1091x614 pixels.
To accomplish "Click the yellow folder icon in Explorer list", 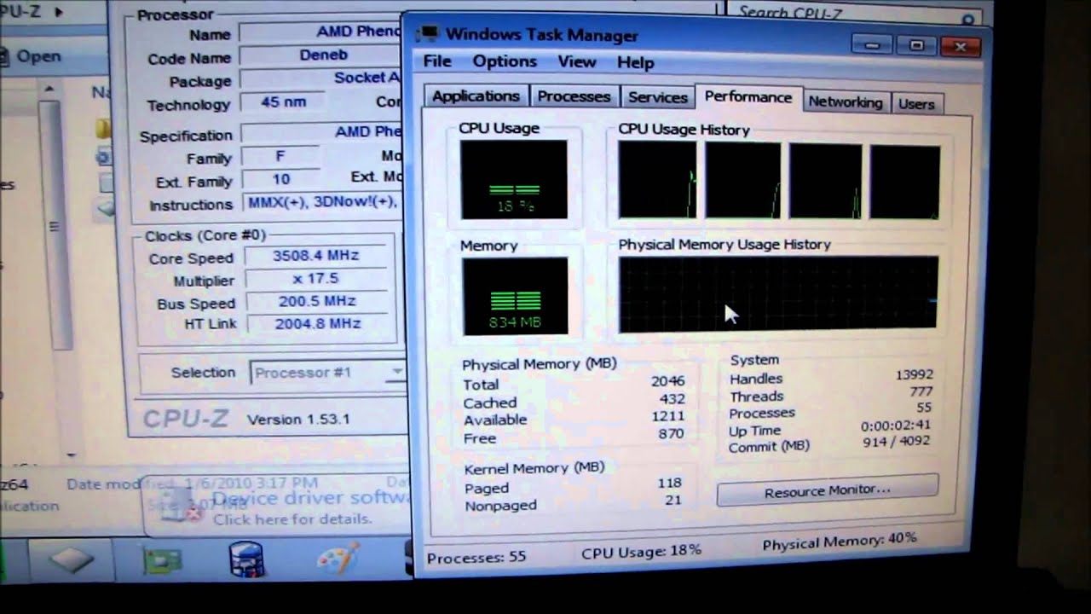I will point(102,129).
